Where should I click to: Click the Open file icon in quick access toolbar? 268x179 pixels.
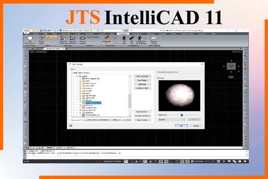[37, 30]
